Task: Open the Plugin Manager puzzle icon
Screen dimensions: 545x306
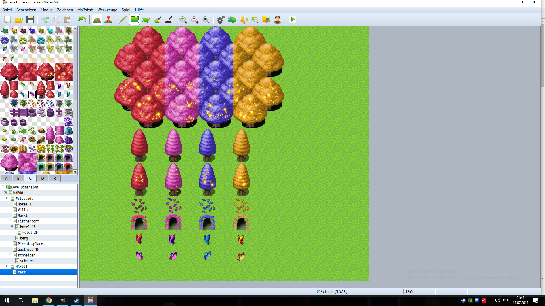Action: pyautogui.click(x=232, y=20)
